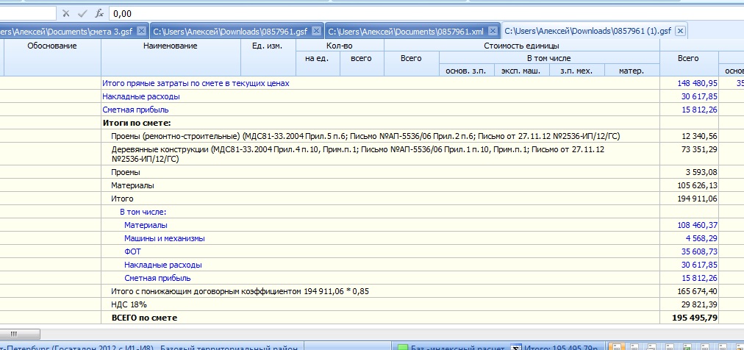Cancel formula entry with the X icon

[x=66, y=14]
